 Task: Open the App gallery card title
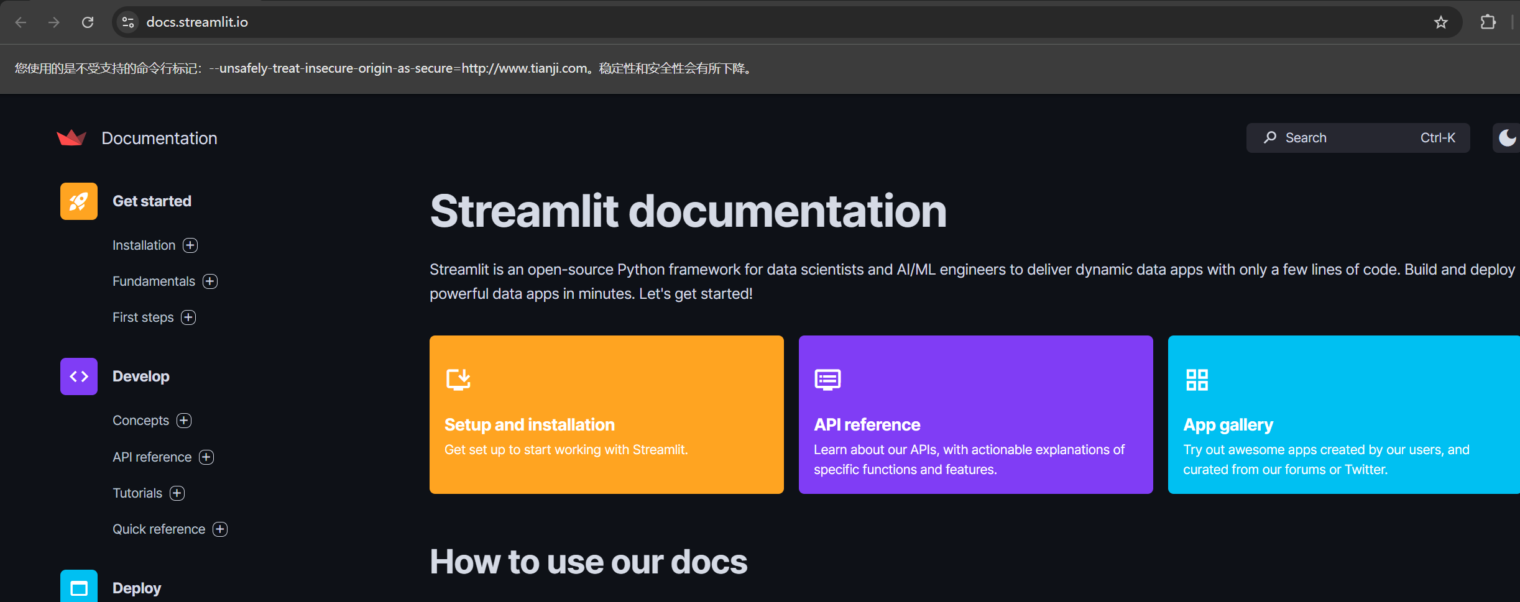click(x=1228, y=425)
